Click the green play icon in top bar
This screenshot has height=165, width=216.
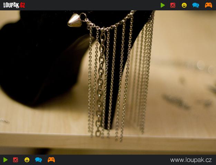coord(162,5)
